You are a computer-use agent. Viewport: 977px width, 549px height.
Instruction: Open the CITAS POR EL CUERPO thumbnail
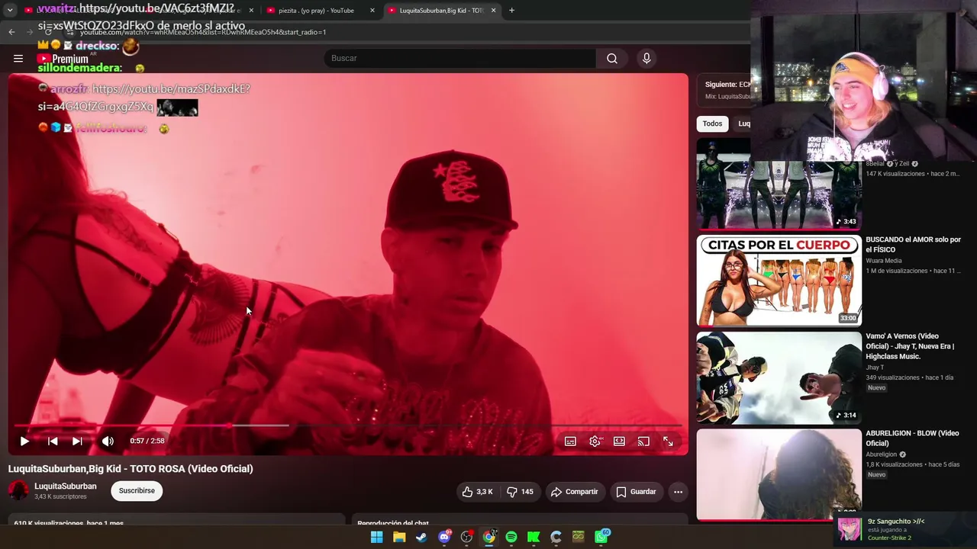pyautogui.click(x=779, y=281)
